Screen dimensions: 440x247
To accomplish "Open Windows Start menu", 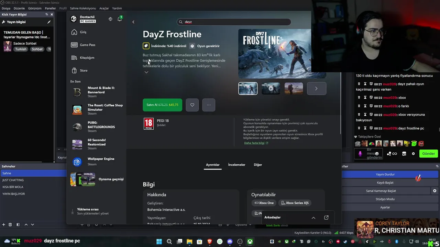I will click(x=159, y=242).
